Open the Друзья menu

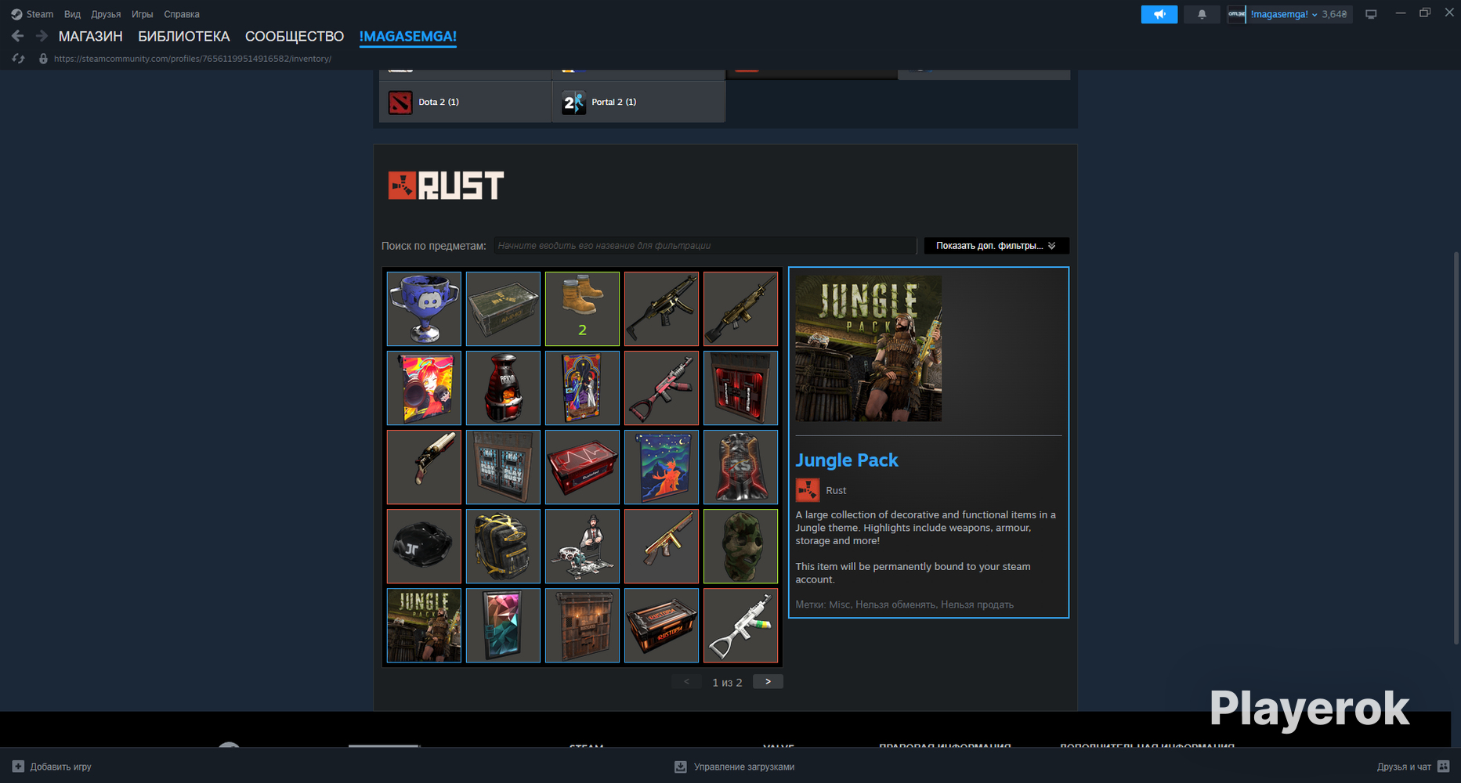pos(106,14)
